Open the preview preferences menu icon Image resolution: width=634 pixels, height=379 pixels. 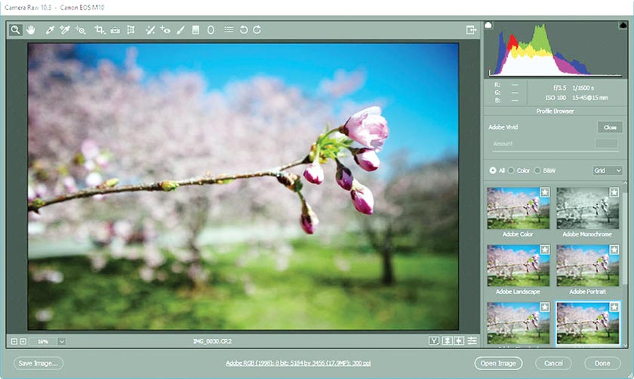coord(472,341)
